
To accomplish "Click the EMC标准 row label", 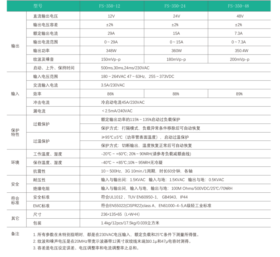I will tap(41, 206).
